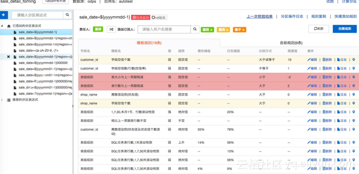This screenshot has height=174, width=359.
Task: Click the 快捷添加规则 link
Action: (345, 16)
